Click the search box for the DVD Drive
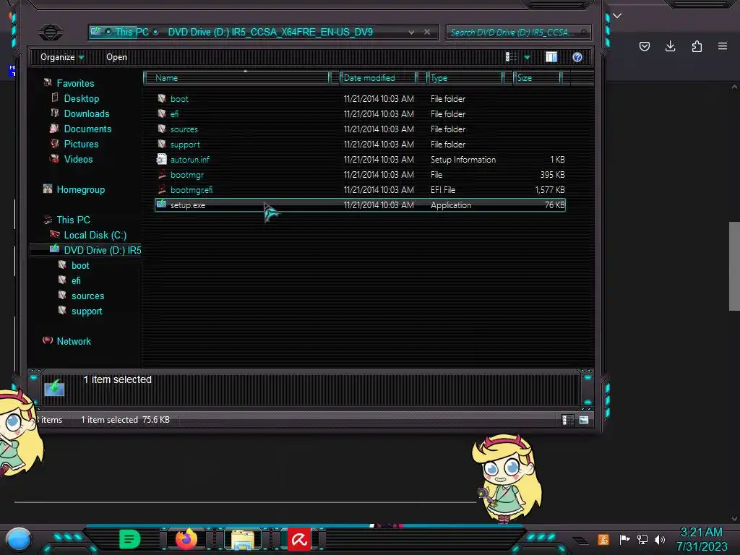Screen dimensions: 740x555 (x=518, y=33)
